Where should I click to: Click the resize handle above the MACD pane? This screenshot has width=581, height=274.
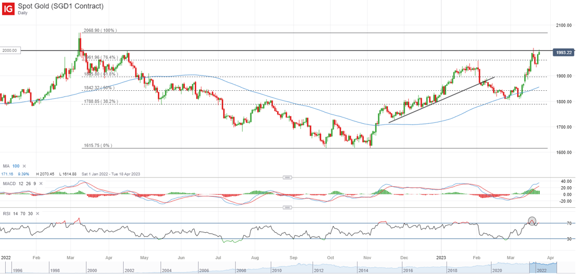pos(287,177)
